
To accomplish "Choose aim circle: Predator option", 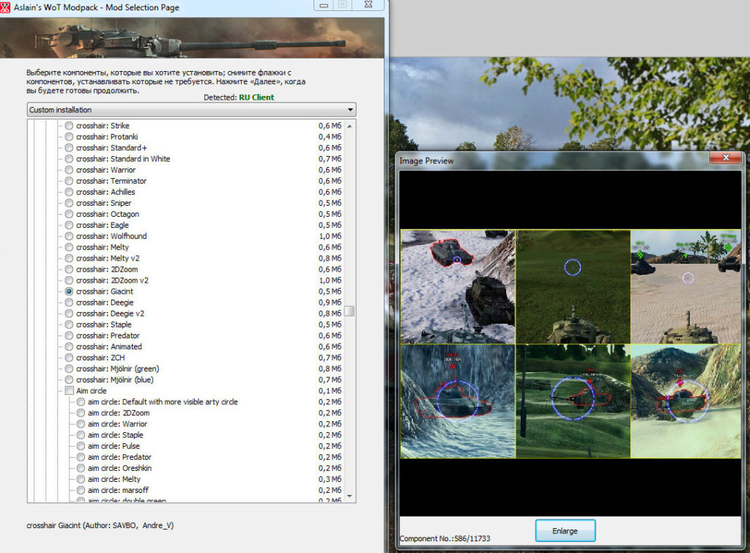I will pos(81,457).
